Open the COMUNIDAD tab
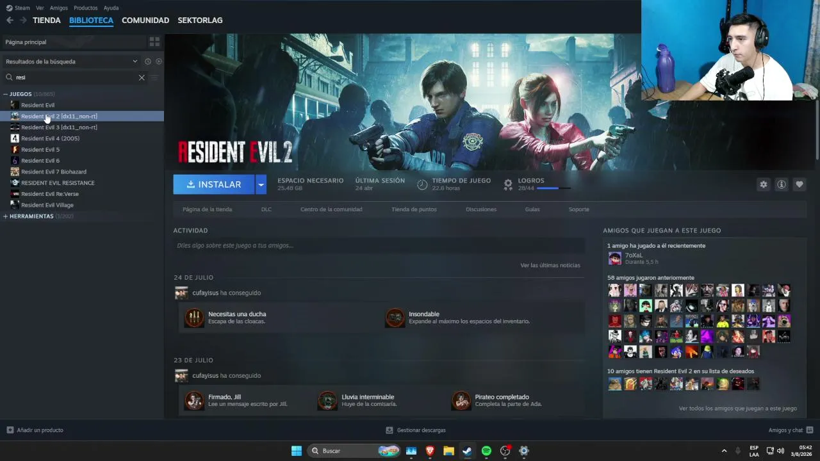Viewport: 820px width, 461px height. 145,20
